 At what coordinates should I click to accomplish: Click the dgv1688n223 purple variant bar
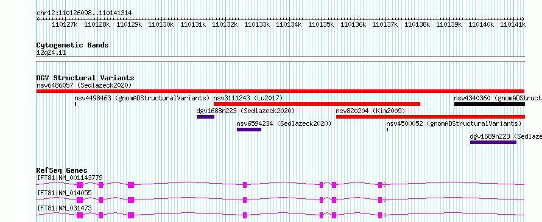205,117
